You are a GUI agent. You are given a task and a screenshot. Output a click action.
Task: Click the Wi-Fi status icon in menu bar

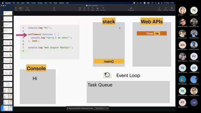point(152,3)
